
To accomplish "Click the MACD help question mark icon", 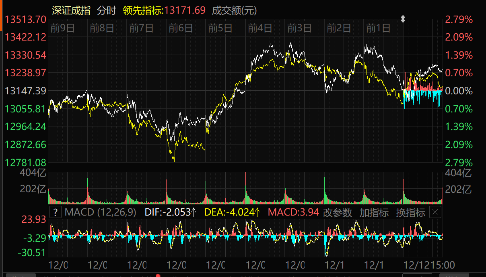I will [x=56, y=212].
